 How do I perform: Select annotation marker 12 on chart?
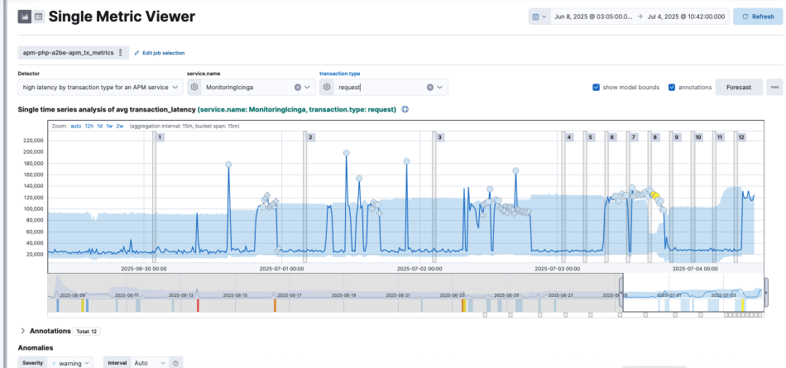tap(741, 137)
